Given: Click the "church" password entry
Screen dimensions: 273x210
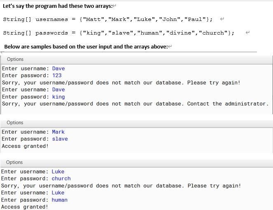Looking at the screenshot, I should coord(61,178).
